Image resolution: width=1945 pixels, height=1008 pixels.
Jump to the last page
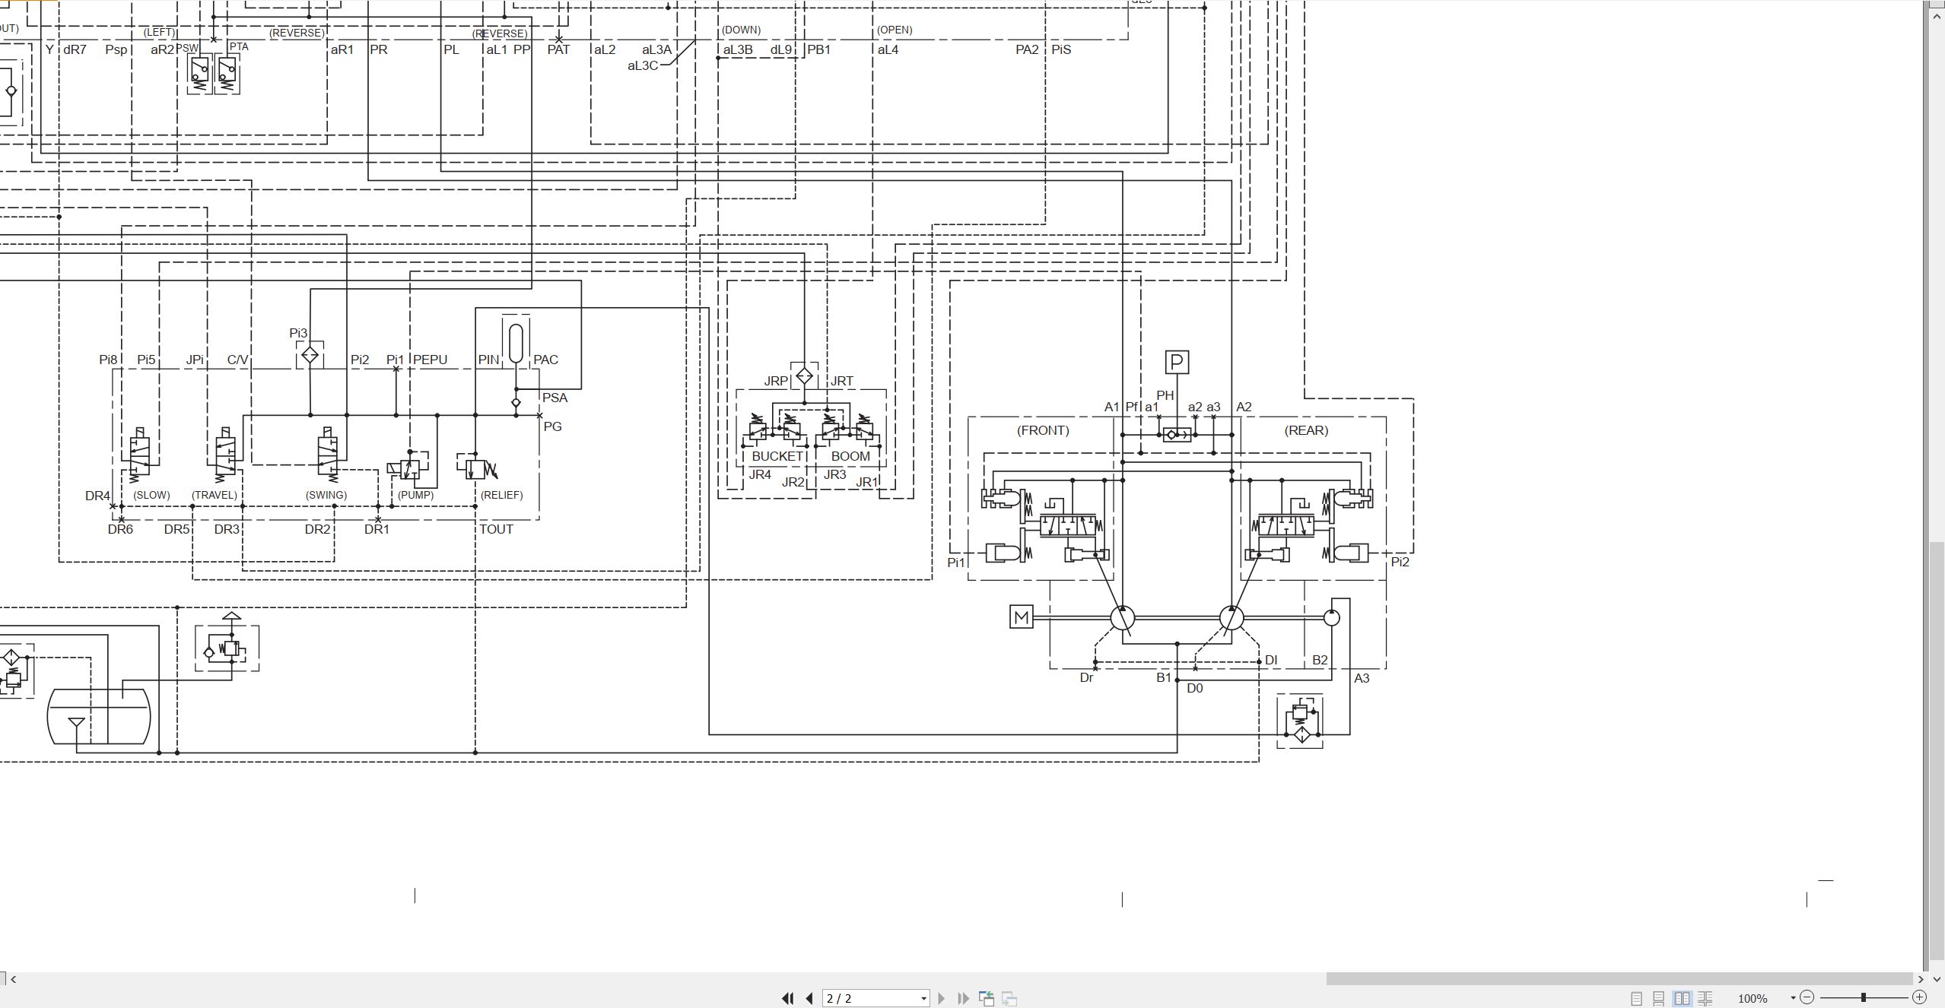tap(963, 998)
